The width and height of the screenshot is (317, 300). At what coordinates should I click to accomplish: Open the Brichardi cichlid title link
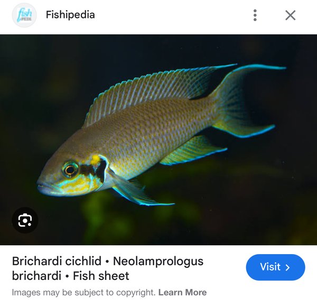point(108,268)
